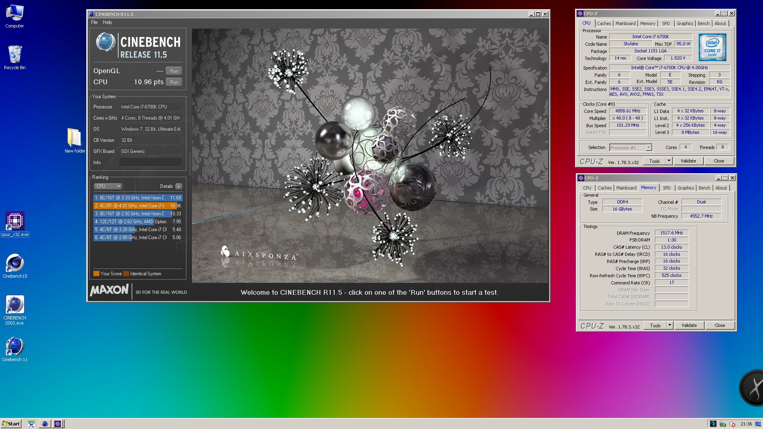Switch to Mainboard tab in top CPU-Z

point(626,23)
